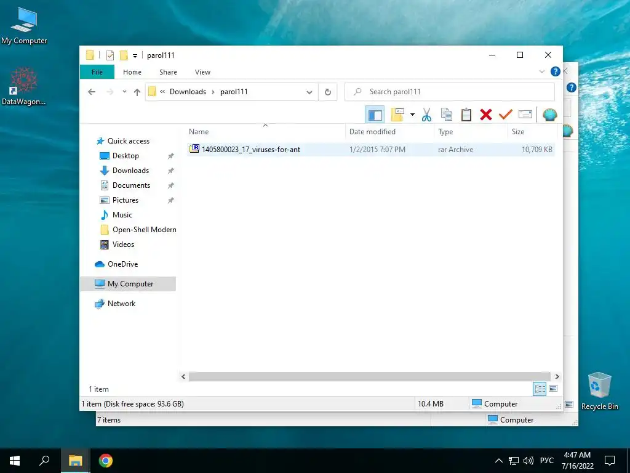Open Music in the navigation pane
This screenshot has width=630, height=473.
pyautogui.click(x=122, y=215)
